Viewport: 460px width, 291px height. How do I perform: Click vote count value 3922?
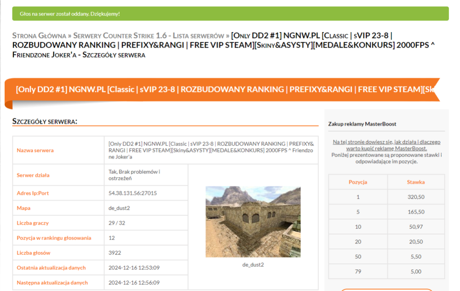[x=115, y=253]
